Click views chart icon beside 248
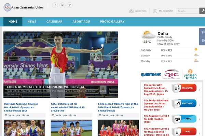 tap(24, 115)
